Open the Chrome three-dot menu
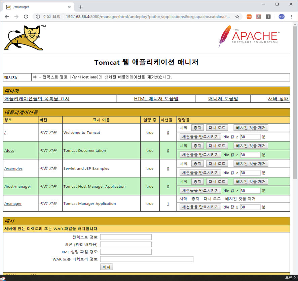298x281 pixels. (291, 17)
